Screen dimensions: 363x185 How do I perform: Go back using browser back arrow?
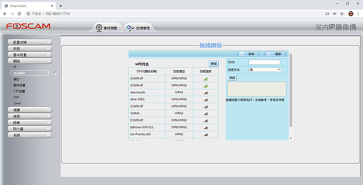point(5,14)
